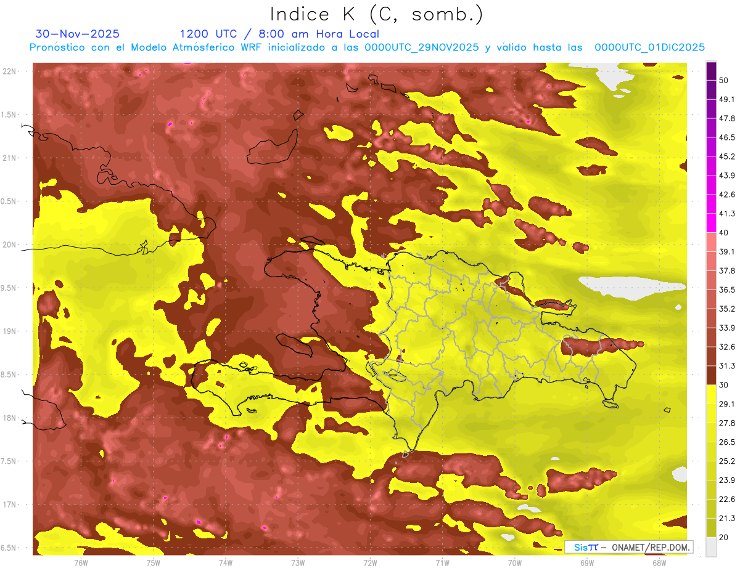740x571 pixels.
Task: Click the '21N' latitude label
Action: 9,158
